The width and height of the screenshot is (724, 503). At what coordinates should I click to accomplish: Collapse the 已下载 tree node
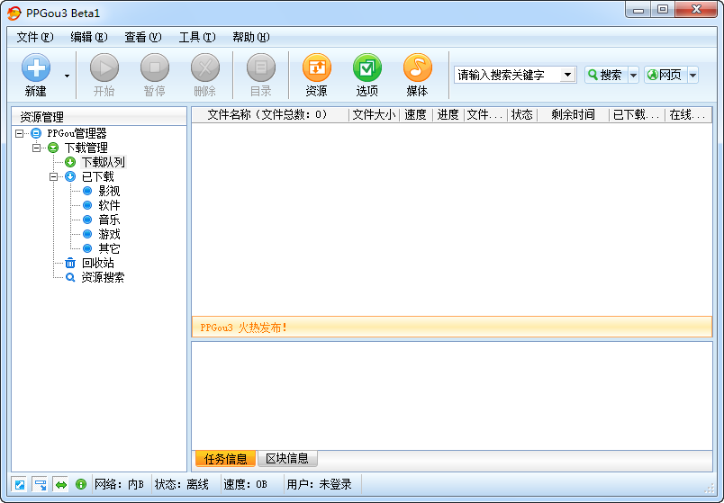tap(54, 176)
